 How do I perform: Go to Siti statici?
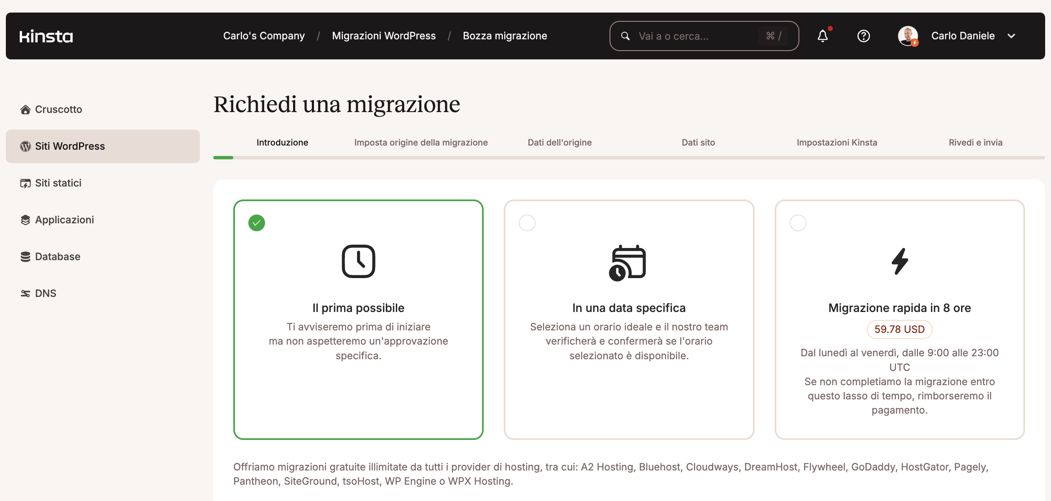point(103,183)
